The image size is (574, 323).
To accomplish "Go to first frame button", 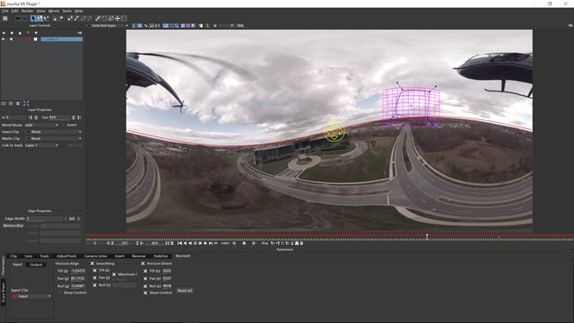I will pyautogui.click(x=179, y=243).
